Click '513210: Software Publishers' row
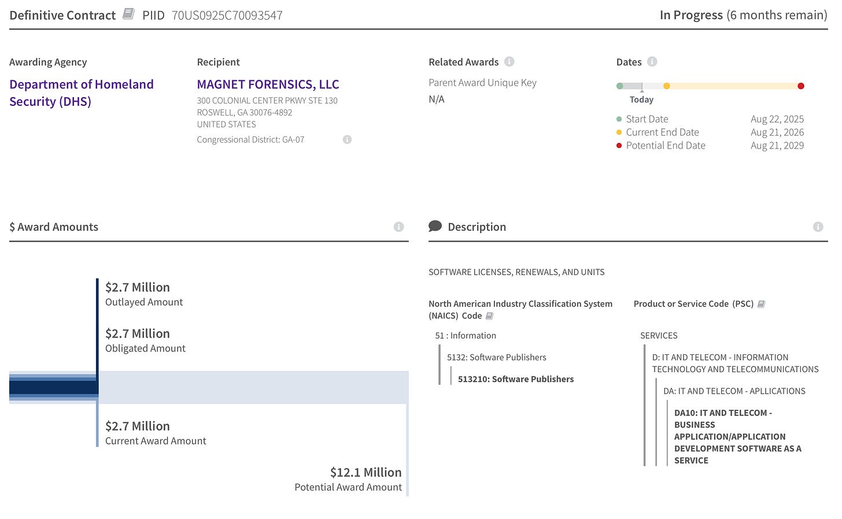 [x=516, y=379]
